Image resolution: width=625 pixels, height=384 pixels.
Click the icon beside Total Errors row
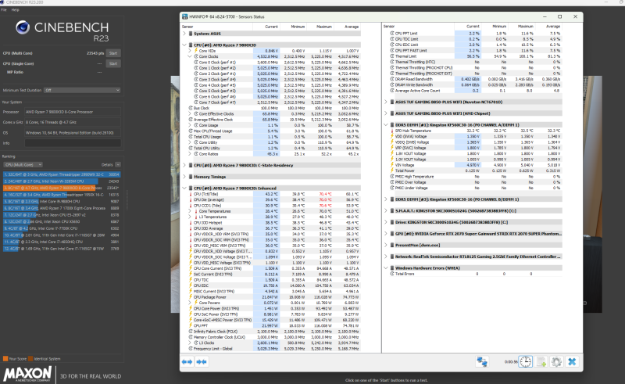(x=392, y=275)
